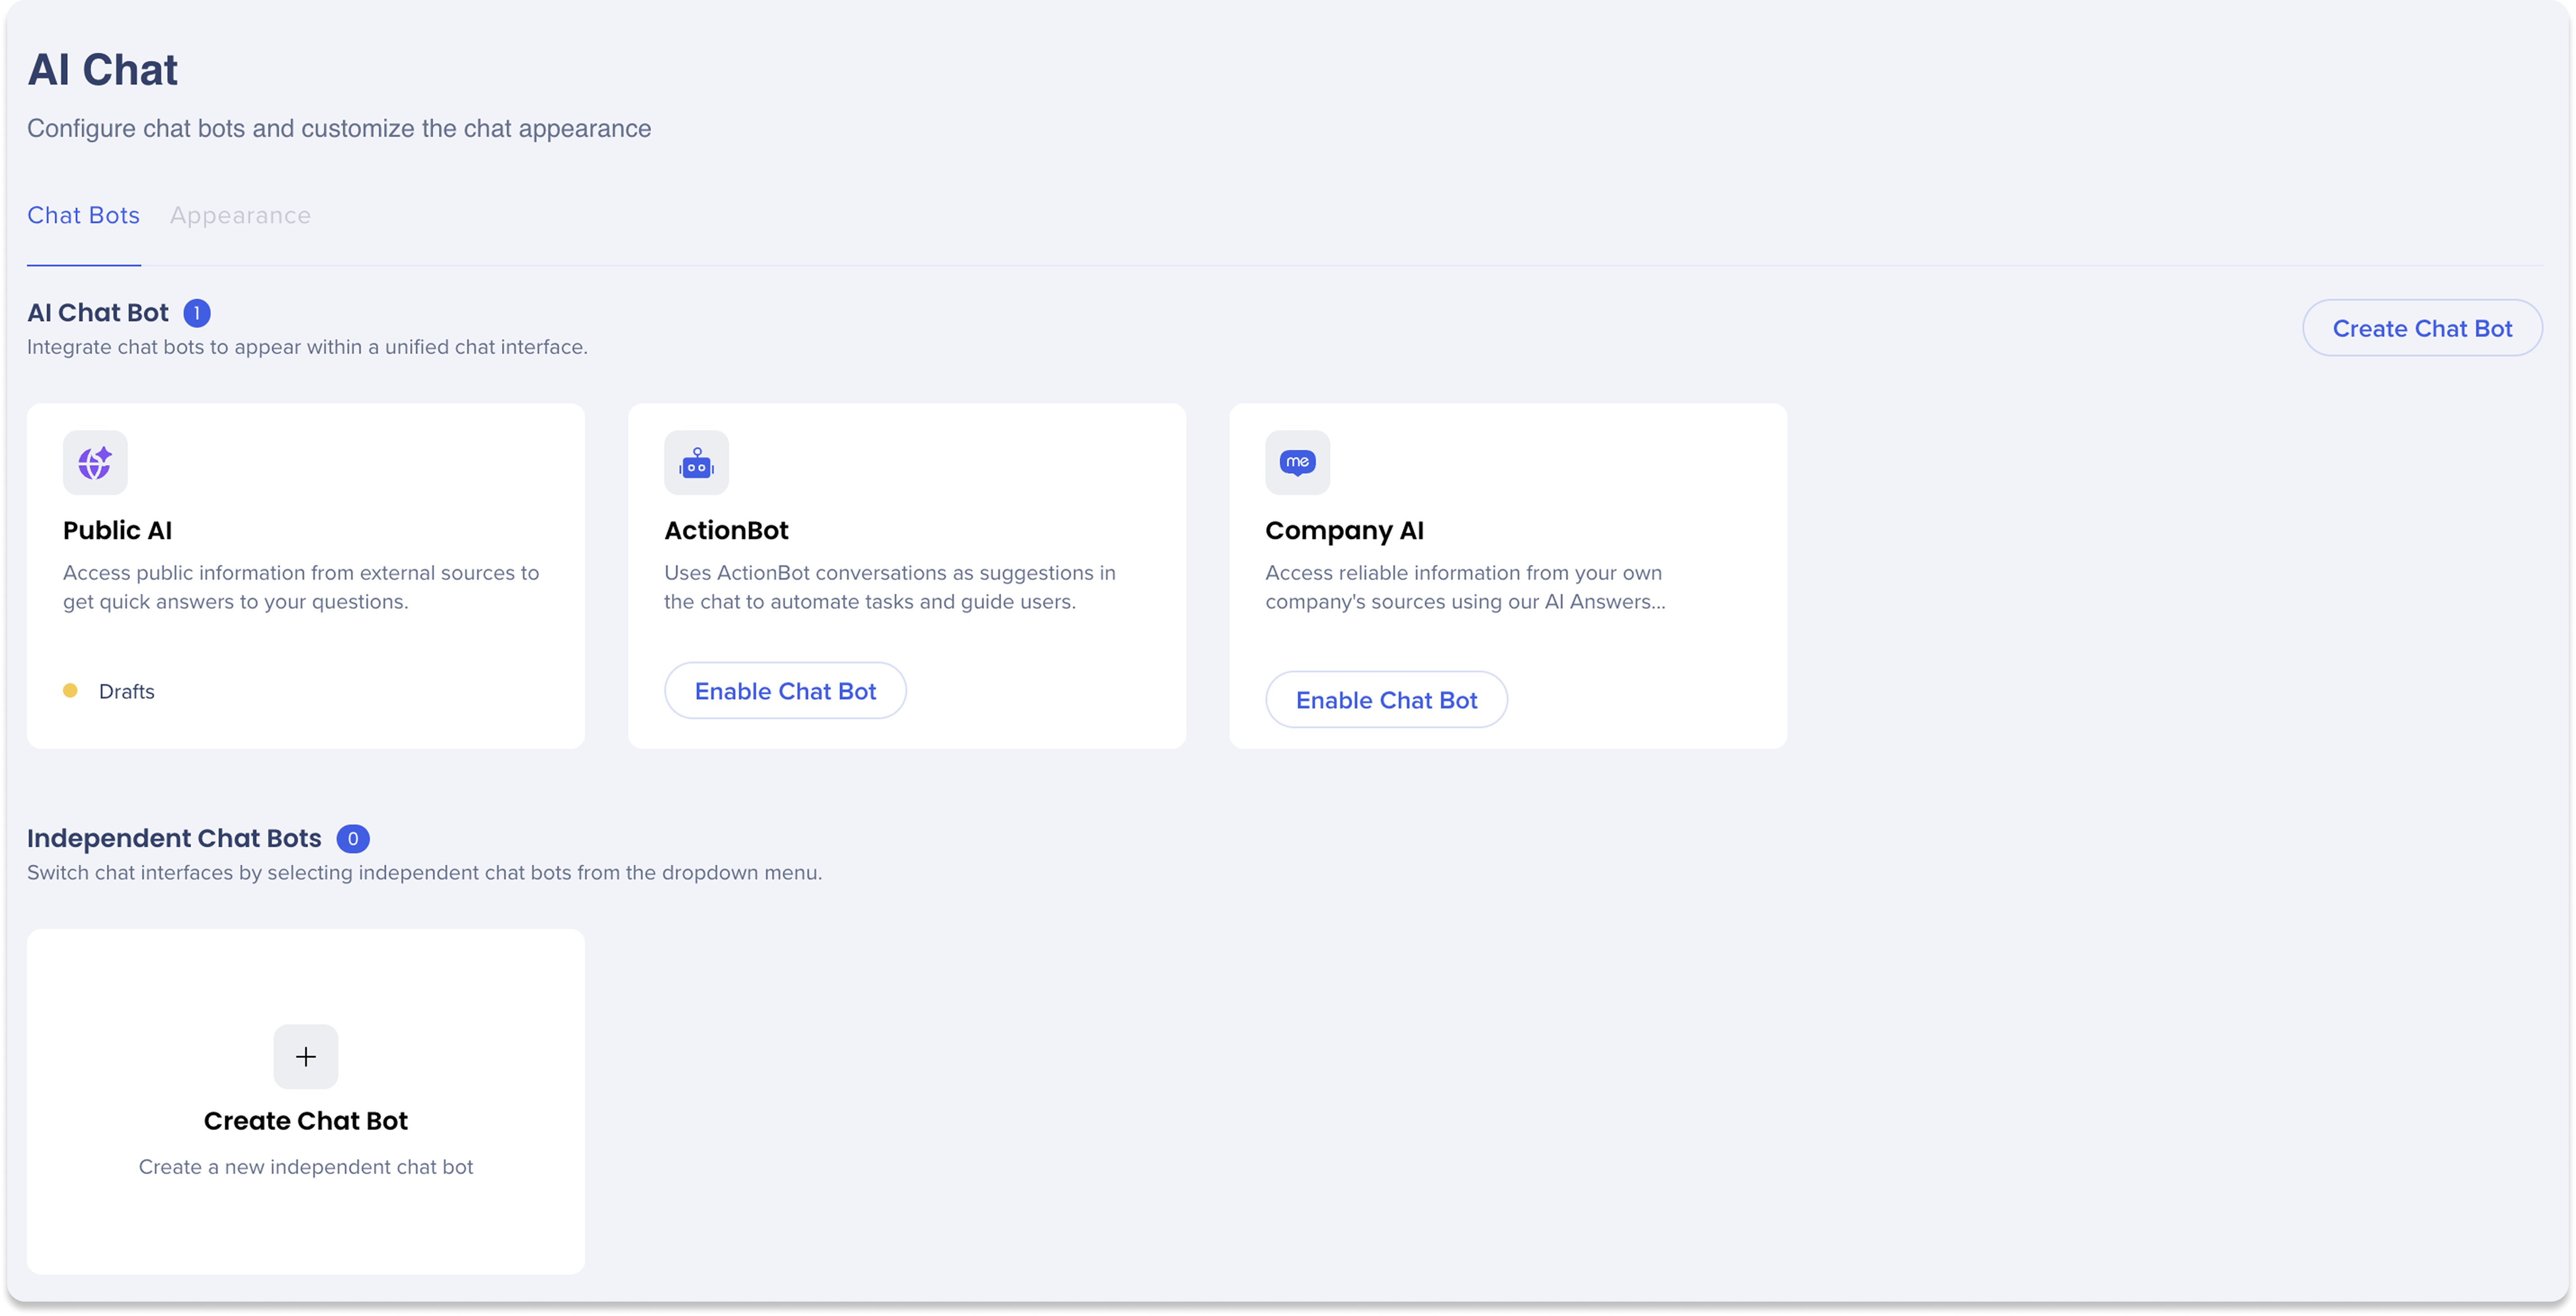Viewport: 2576px width, 1316px height.
Task: Click the Company AI 'me' chat icon
Action: [x=1297, y=462]
